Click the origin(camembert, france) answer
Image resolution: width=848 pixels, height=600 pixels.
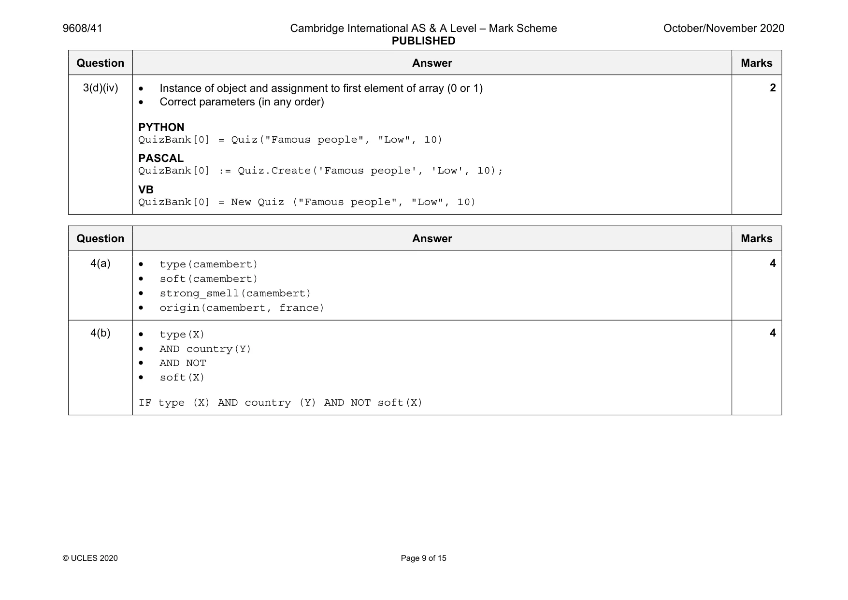[242, 308]
